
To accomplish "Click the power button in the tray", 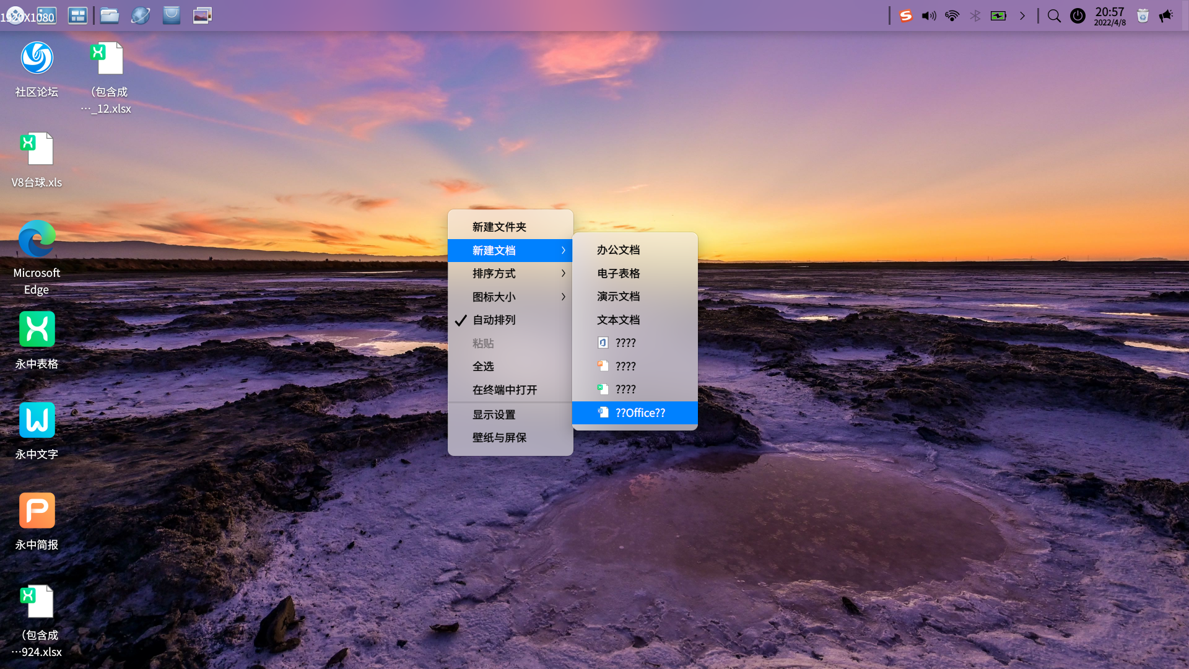I will click(1078, 15).
